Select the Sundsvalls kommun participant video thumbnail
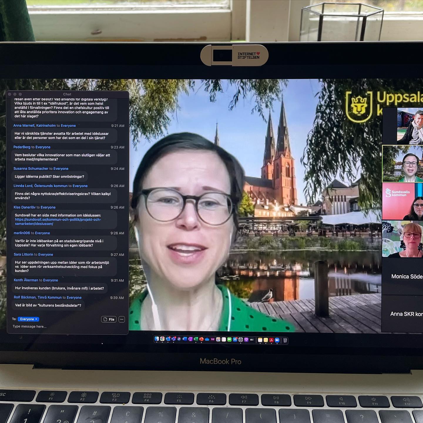This screenshot has height=423, width=423. pyautogui.click(x=402, y=201)
